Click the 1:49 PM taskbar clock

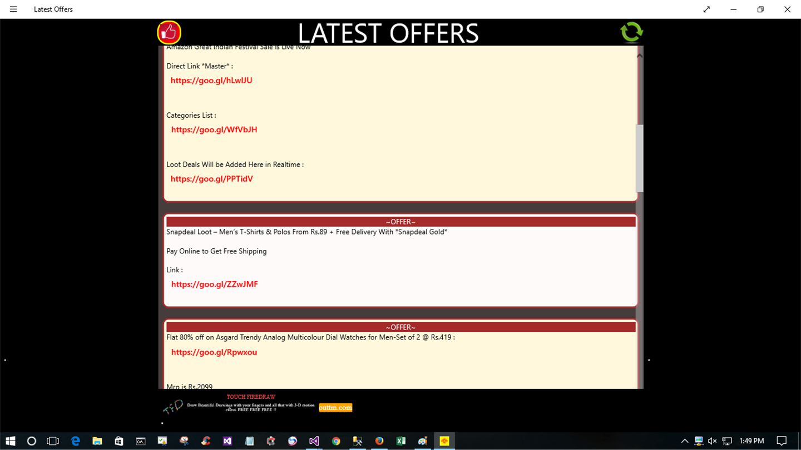tap(751, 441)
